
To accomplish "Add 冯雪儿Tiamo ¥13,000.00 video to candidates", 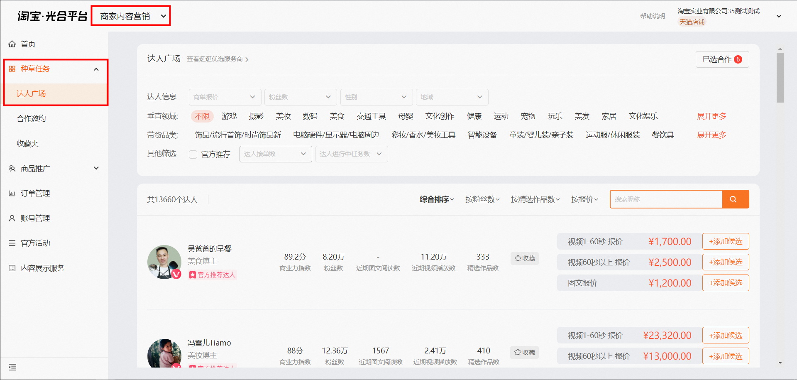I will 726,356.
